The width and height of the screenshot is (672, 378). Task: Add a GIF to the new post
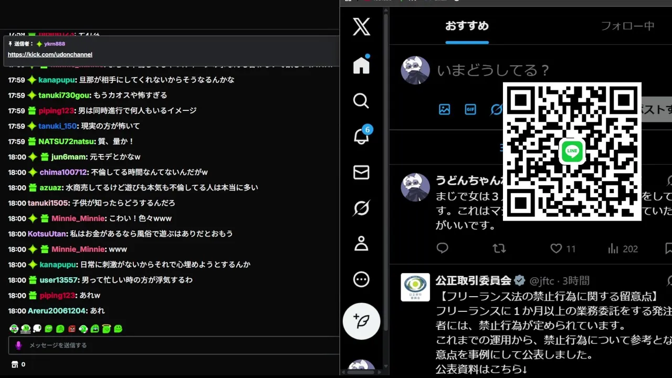click(470, 110)
